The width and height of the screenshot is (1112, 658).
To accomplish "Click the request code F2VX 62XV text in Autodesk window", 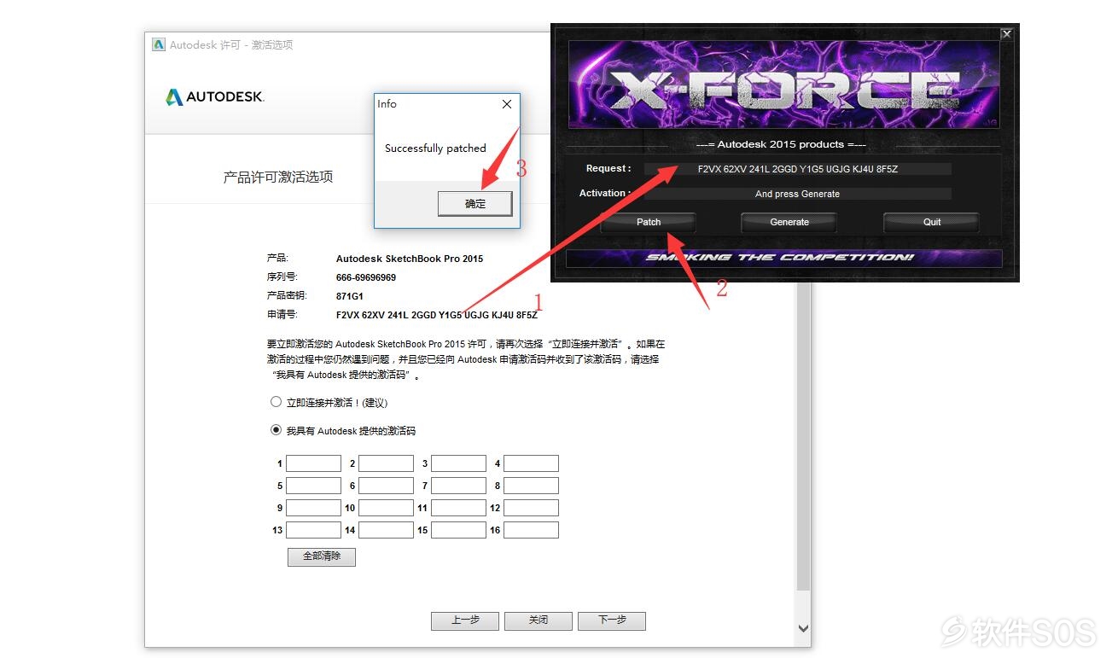I will point(437,315).
